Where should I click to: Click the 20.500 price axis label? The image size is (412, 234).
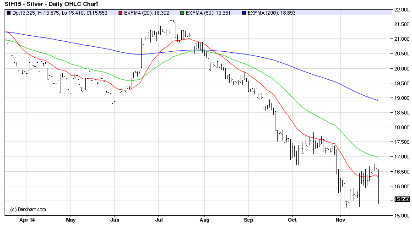point(402,54)
